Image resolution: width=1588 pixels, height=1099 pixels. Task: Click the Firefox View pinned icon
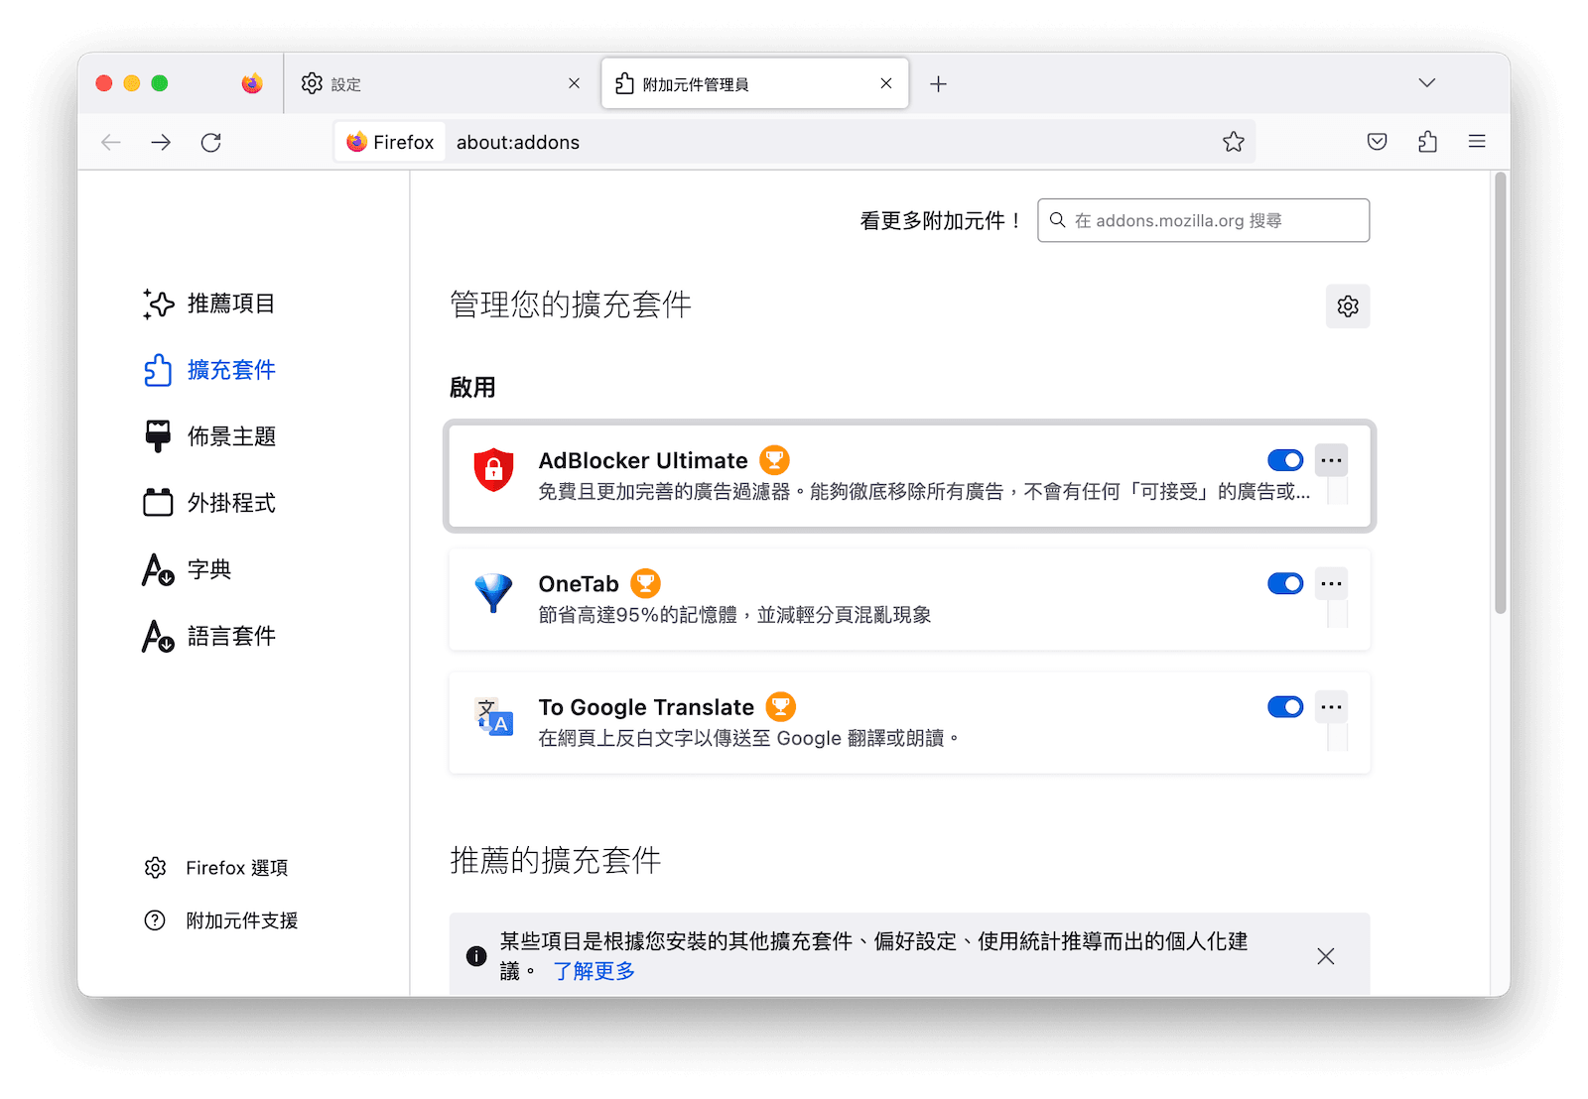click(x=252, y=83)
